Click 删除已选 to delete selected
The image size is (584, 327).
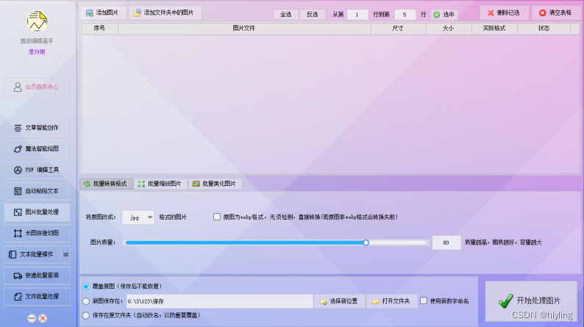[505, 12]
